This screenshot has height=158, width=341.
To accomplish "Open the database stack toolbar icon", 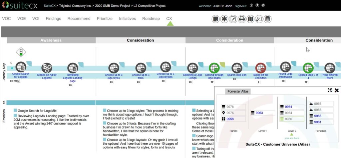I will click(x=267, y=19).
